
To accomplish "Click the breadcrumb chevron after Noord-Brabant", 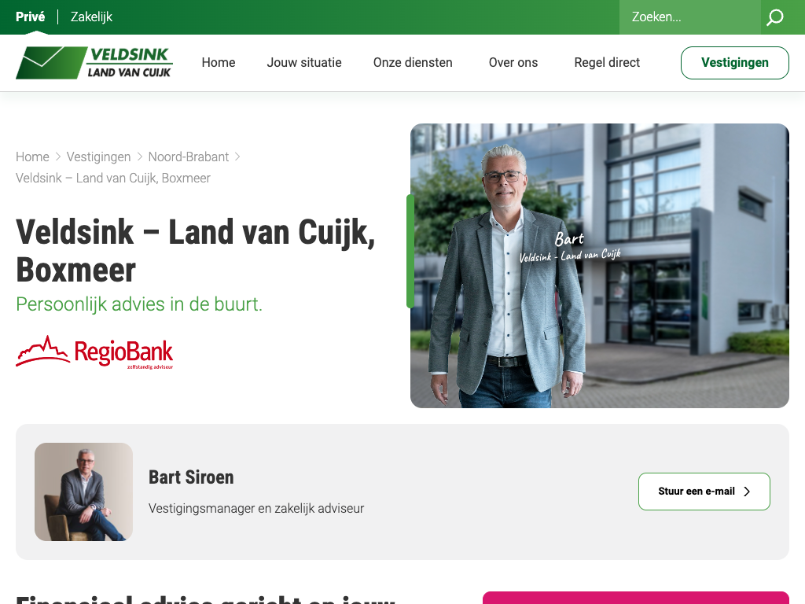I will click(237, 157).
